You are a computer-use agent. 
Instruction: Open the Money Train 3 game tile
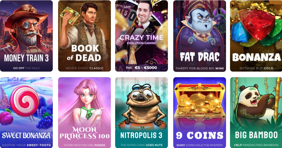pyautogui.click(x=26, y=36)
